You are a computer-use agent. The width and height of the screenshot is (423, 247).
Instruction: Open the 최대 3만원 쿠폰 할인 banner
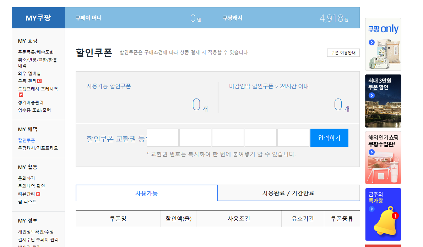[x=383, y=101]
